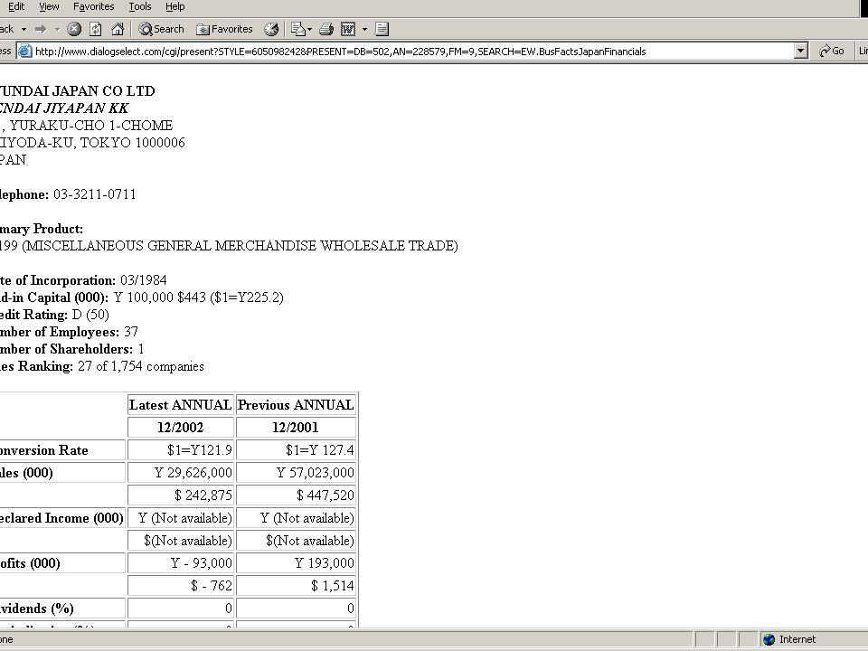868x651 pixels.
Task: Click the '$1=Y121.9' conversion cell
Action: pos(181,450)
